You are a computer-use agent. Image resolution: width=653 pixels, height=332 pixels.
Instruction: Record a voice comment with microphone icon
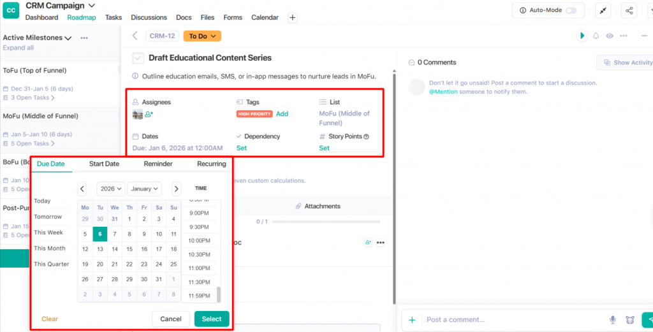click(613, 320)
